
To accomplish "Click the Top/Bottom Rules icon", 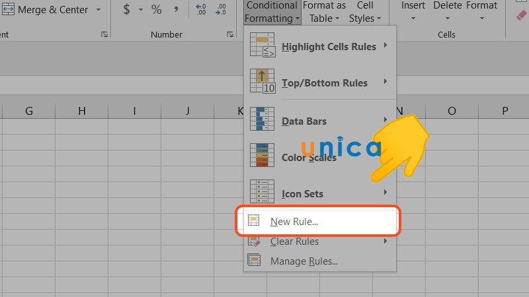I will point(263,81).
